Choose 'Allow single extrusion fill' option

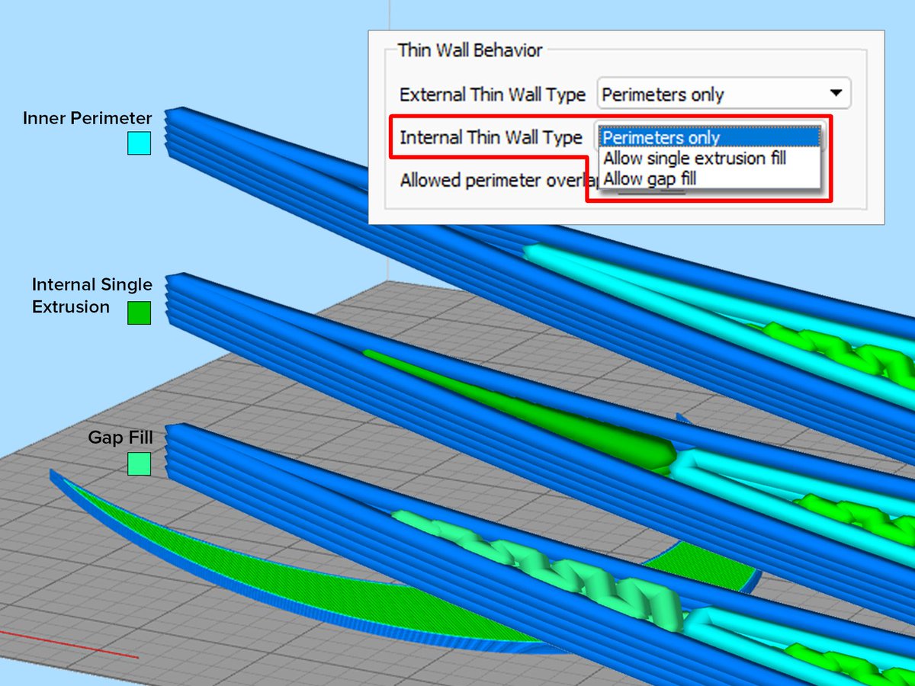(x=709, y=158)
